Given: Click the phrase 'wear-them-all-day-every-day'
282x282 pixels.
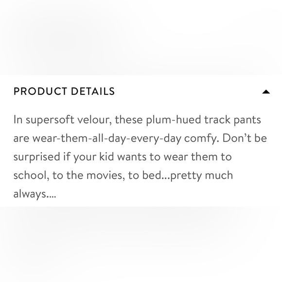Looking at the screenshot, I should (x=107, y=139).
